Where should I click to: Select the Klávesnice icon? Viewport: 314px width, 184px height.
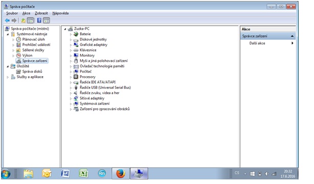76,50
